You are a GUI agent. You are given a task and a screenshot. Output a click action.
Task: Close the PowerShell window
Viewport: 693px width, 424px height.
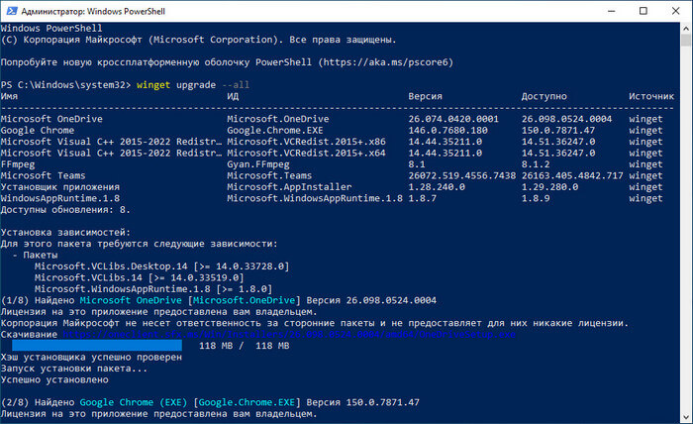point(676,11)
